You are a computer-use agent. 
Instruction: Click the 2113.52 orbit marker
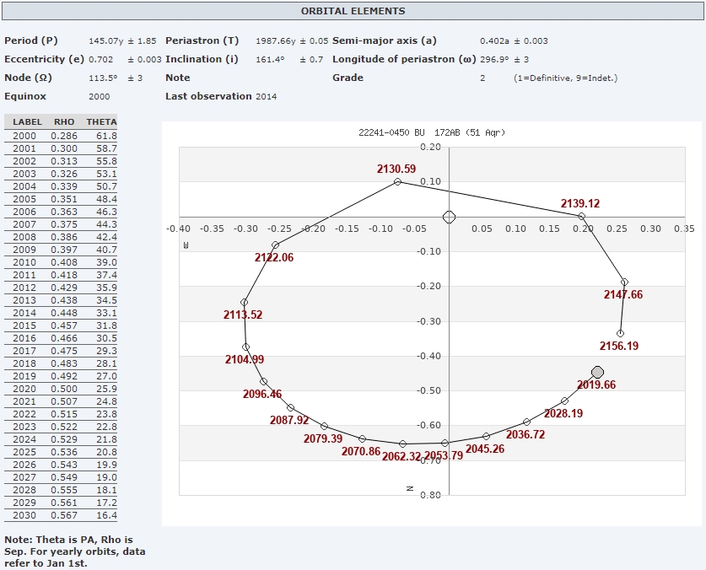coord(244,302)
